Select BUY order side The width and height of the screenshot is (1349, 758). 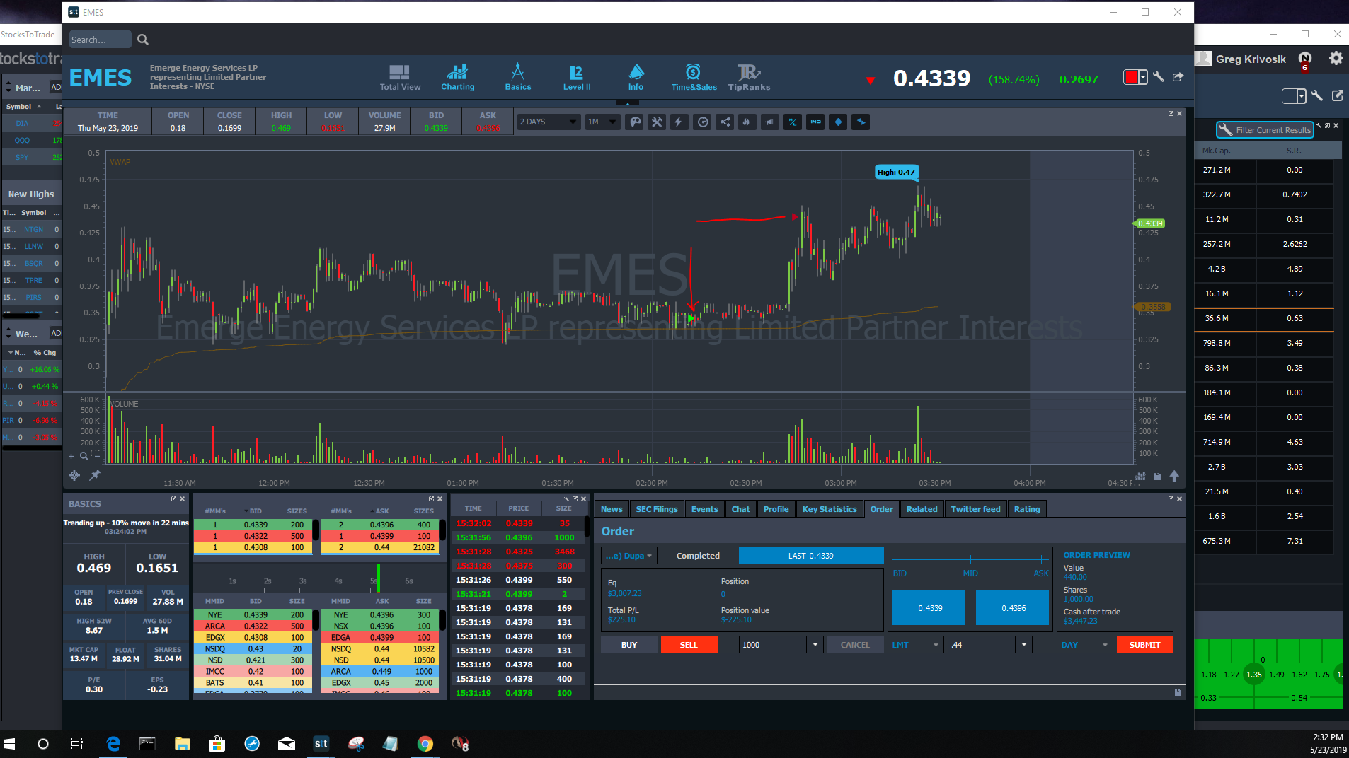point(629,645)
